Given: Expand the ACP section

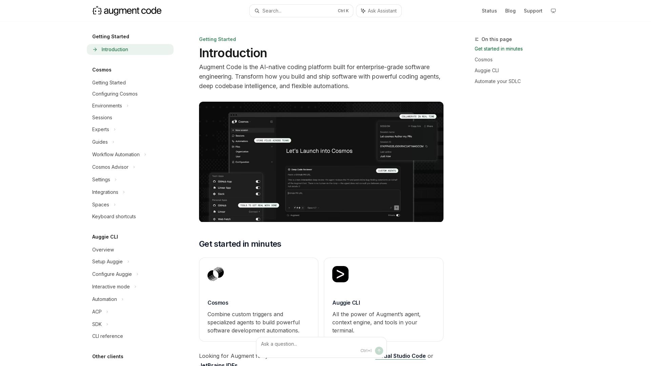Looking at the screenshot, I should tap(107, 312).
